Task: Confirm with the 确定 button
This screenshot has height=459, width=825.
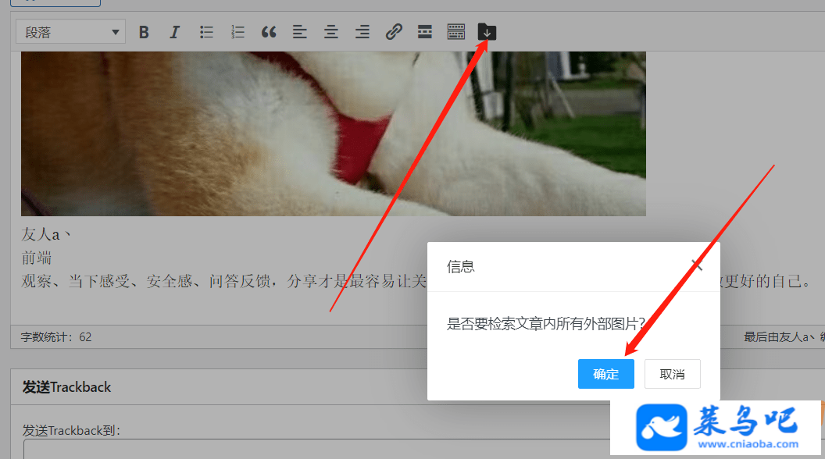Action: [x=605, y=374]
